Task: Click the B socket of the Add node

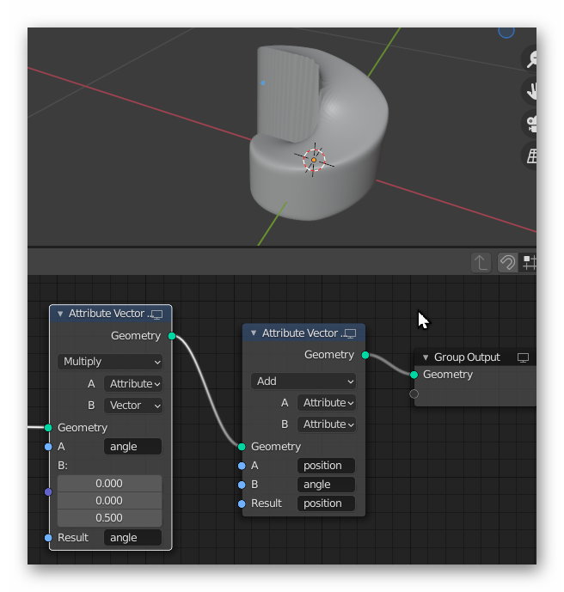Action: coord(242,485)
